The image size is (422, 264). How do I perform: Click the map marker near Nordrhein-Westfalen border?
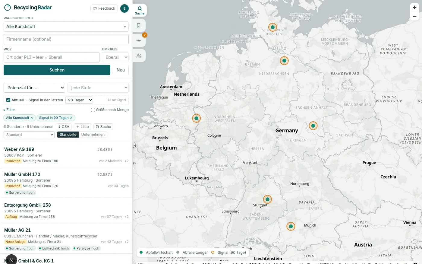196,118
